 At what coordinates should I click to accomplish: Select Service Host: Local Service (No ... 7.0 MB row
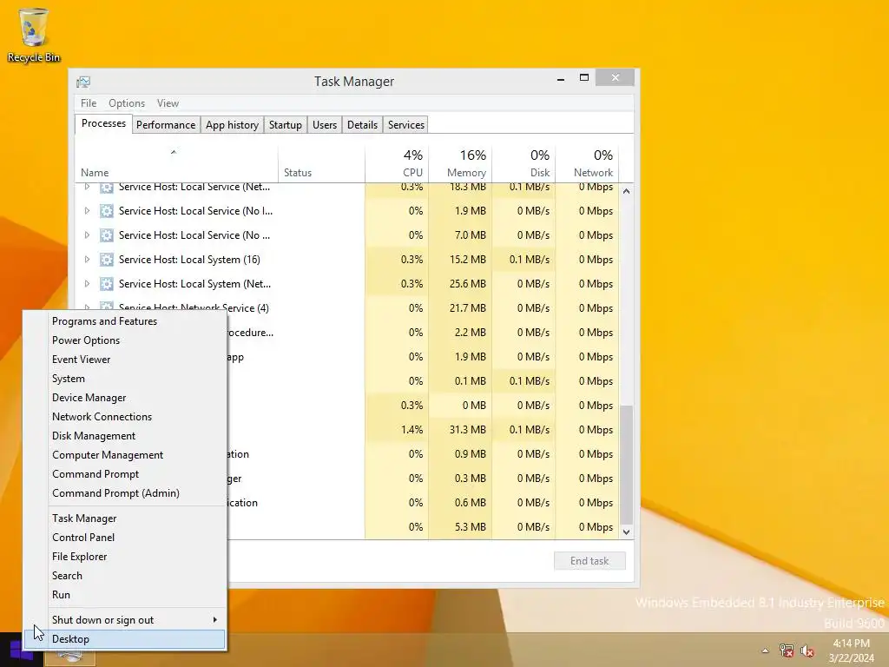[347, 235]
